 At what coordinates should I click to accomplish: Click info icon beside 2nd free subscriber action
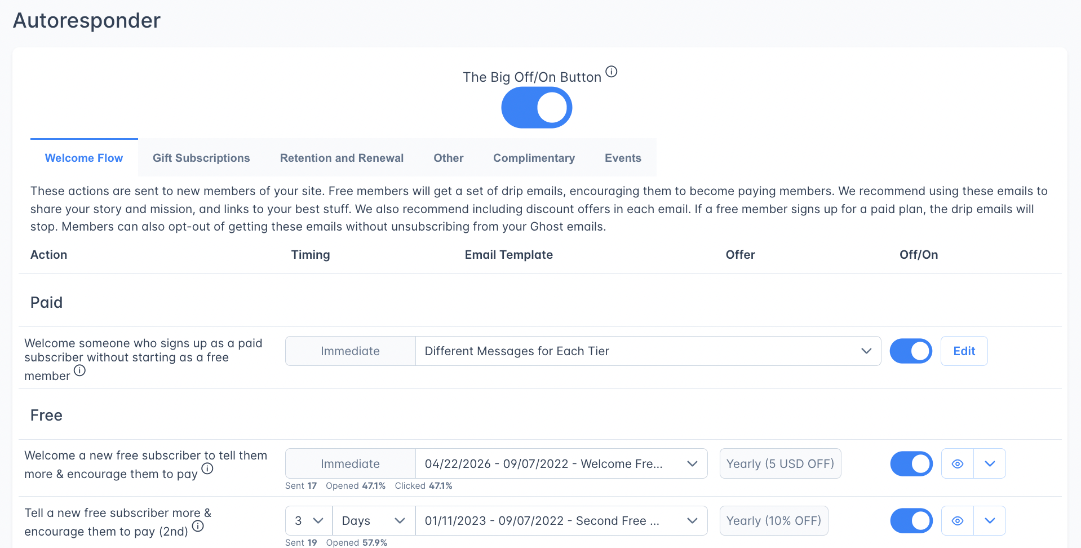pos(198,526)
